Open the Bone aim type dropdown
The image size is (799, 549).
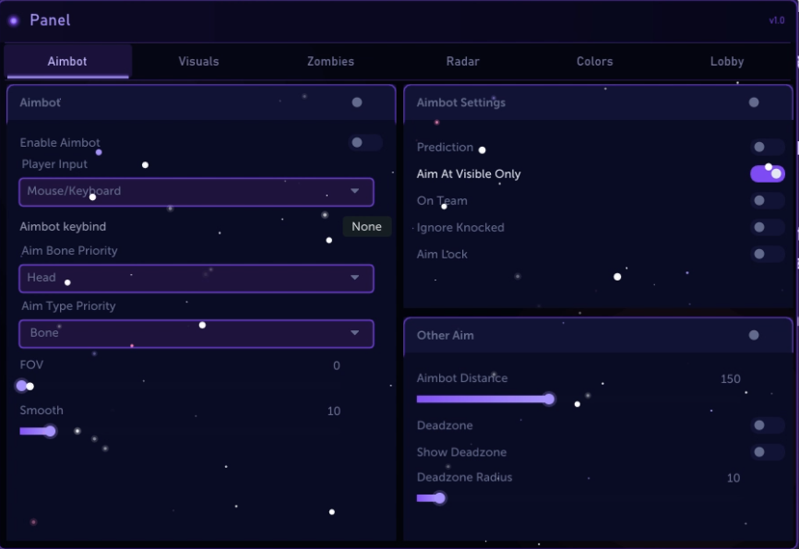[197, 334]
